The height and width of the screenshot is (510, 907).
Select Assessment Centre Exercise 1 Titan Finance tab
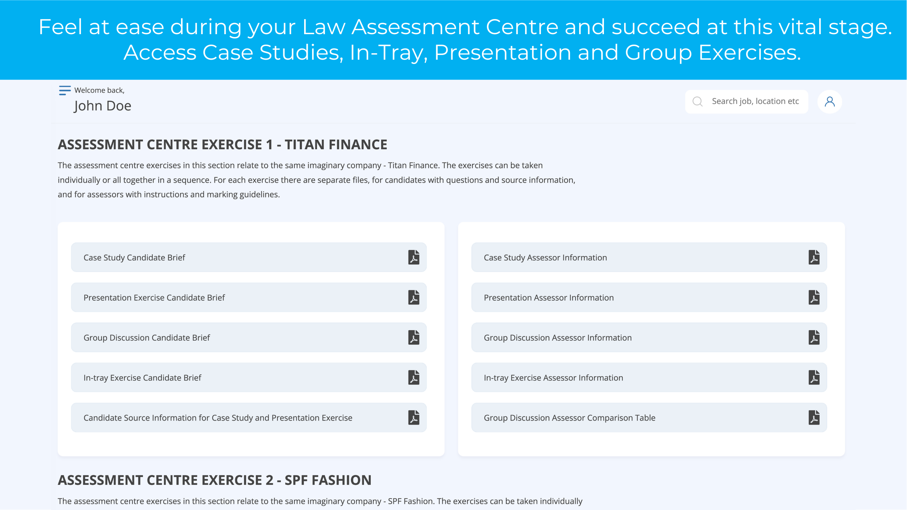(x=222, y=144)
